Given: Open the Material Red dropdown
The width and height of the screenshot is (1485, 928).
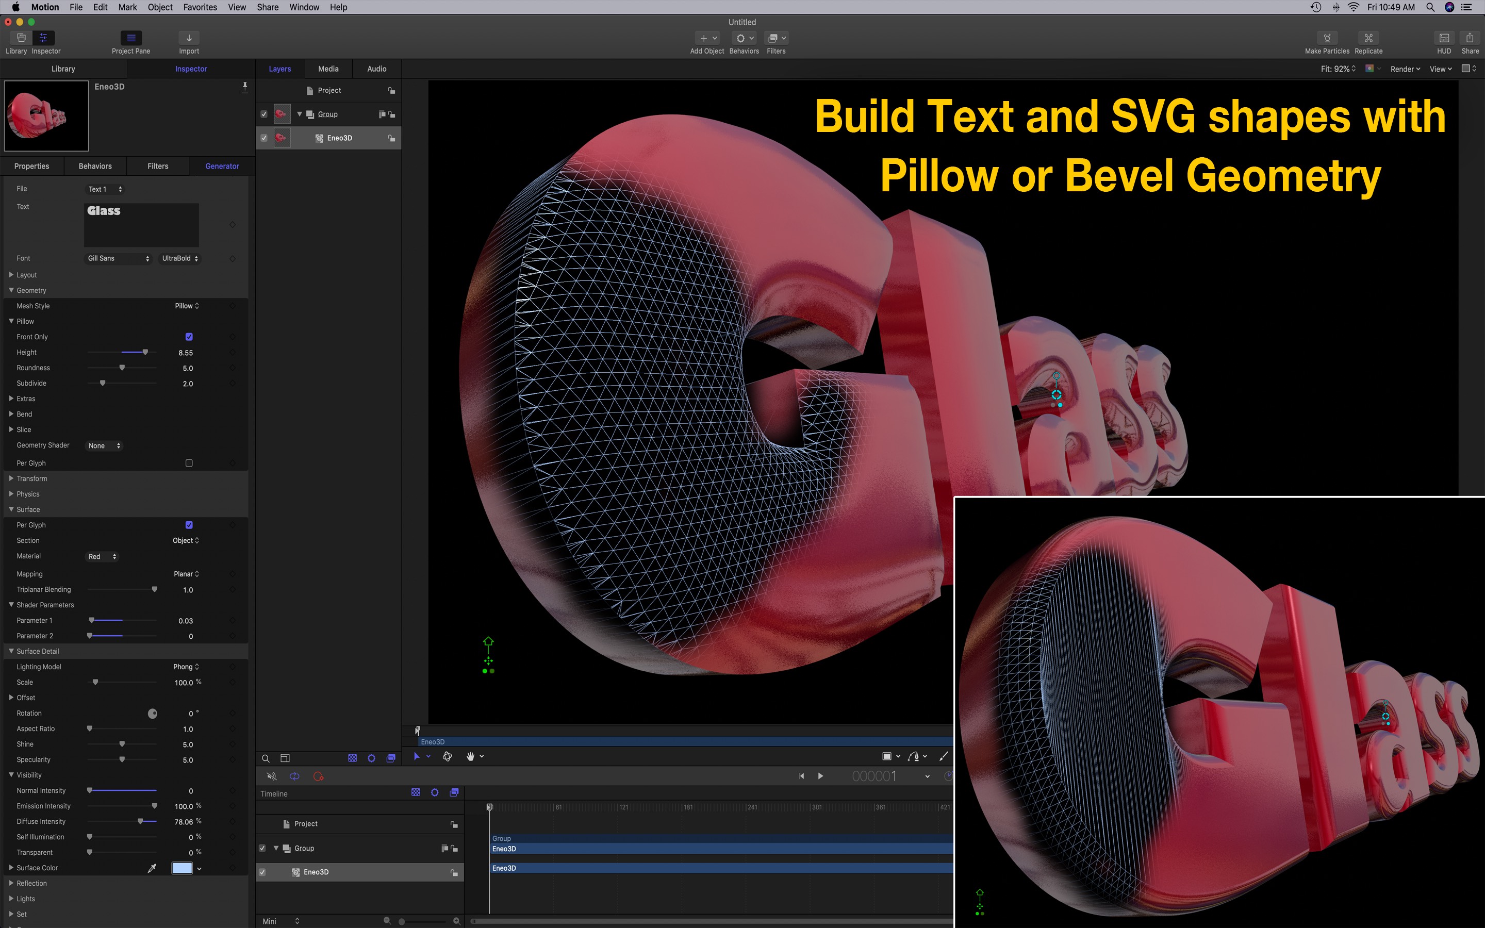Looking at the screenshot, I should (102, 557).
